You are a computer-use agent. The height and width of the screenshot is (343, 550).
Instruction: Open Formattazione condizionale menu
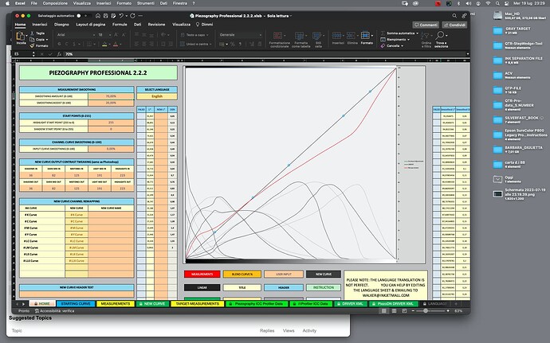(279, 39)
